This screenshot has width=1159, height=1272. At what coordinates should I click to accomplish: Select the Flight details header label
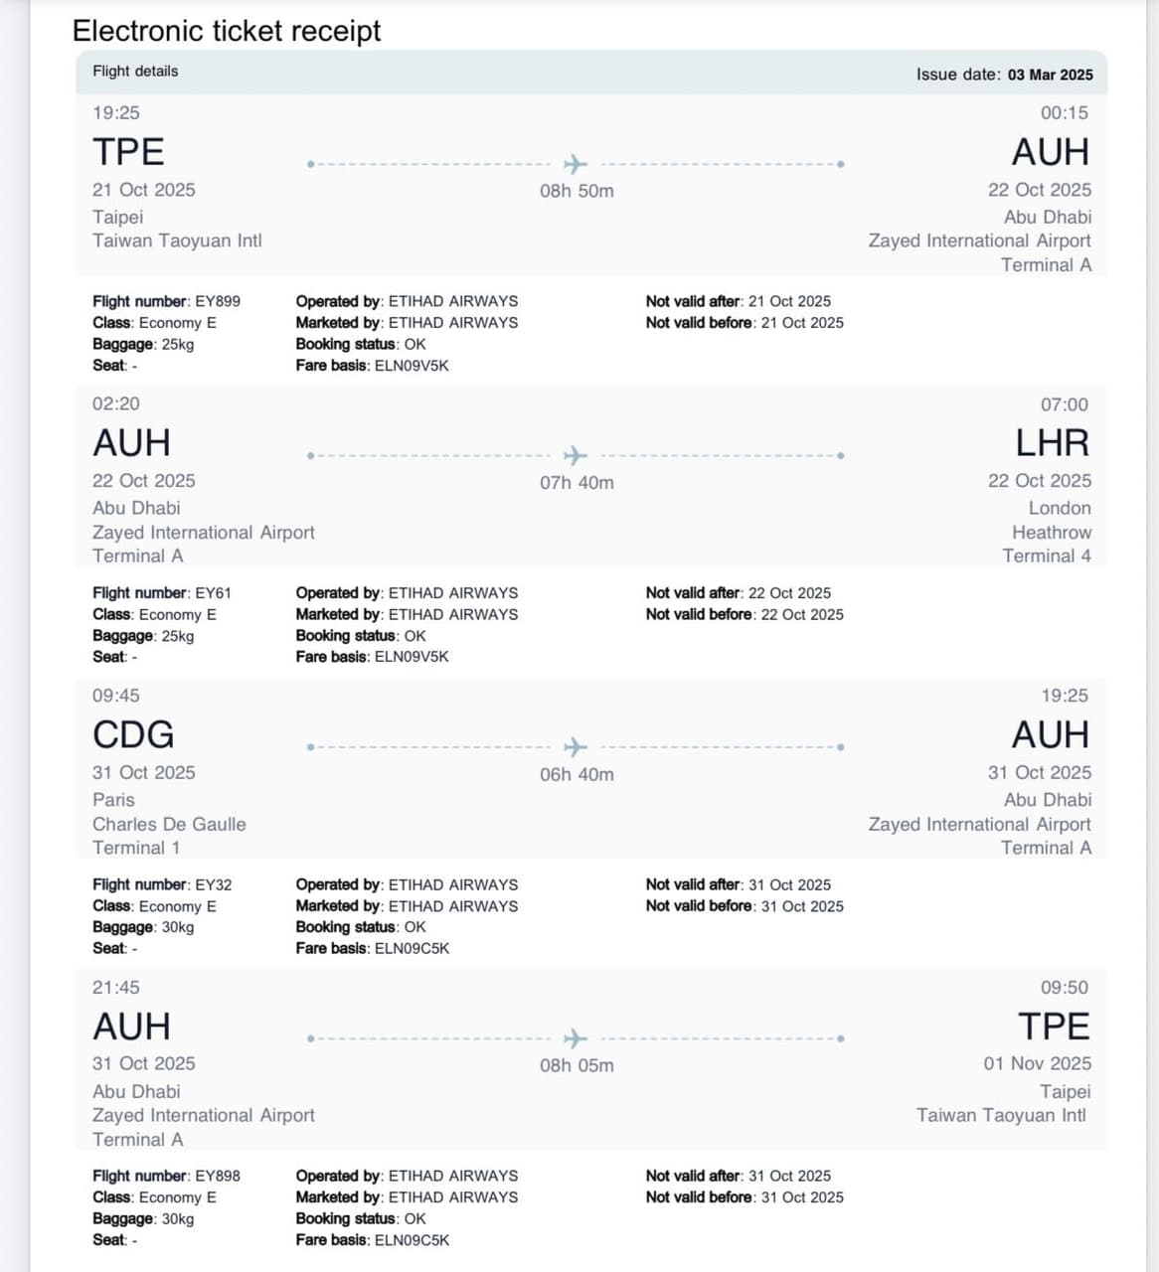[x=135, y=72]
